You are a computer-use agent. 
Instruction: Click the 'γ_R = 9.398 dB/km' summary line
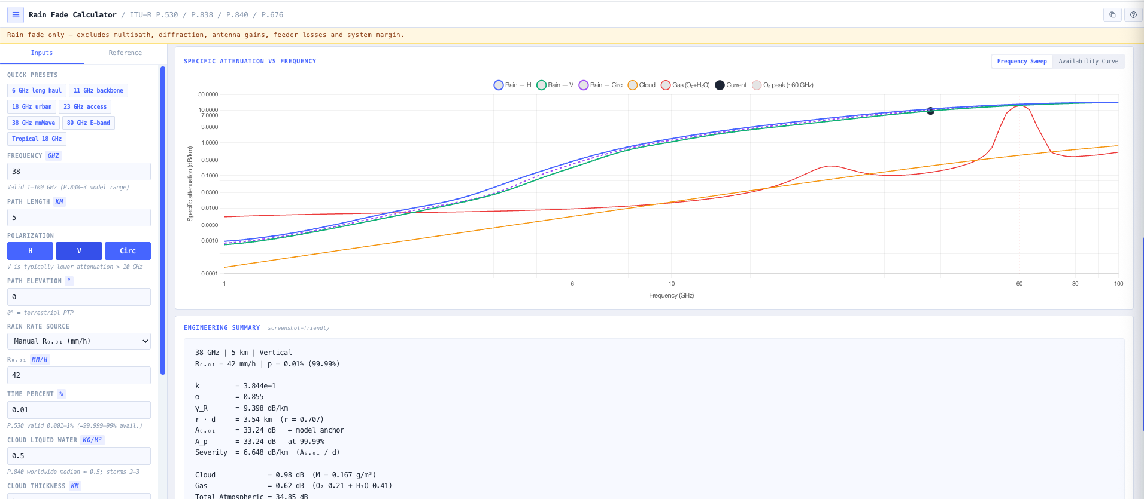pyautogui.click(x=241, y=408)
